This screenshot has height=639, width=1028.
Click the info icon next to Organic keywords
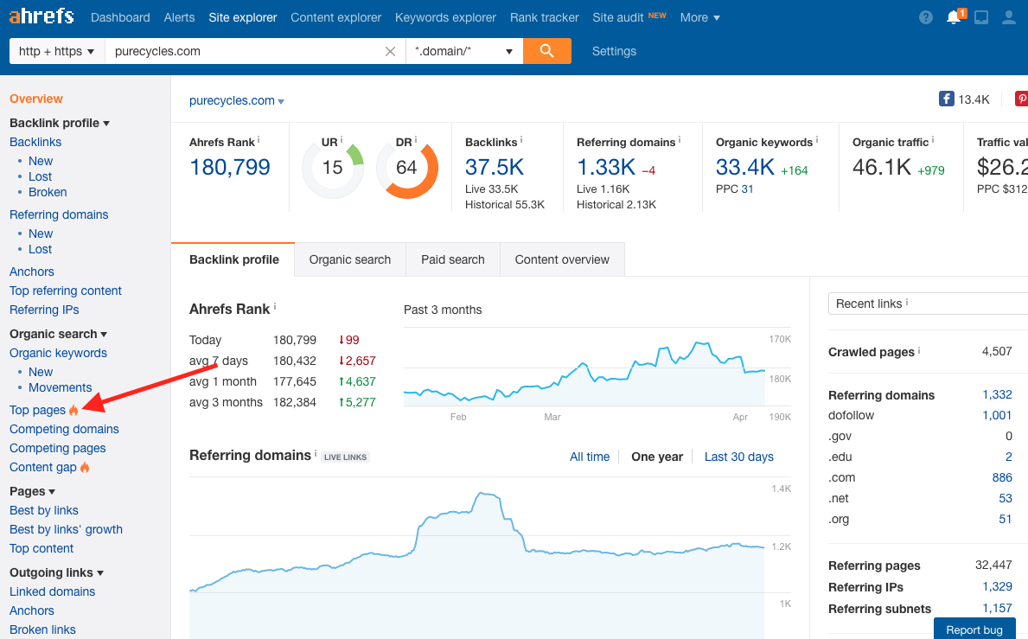817,139
